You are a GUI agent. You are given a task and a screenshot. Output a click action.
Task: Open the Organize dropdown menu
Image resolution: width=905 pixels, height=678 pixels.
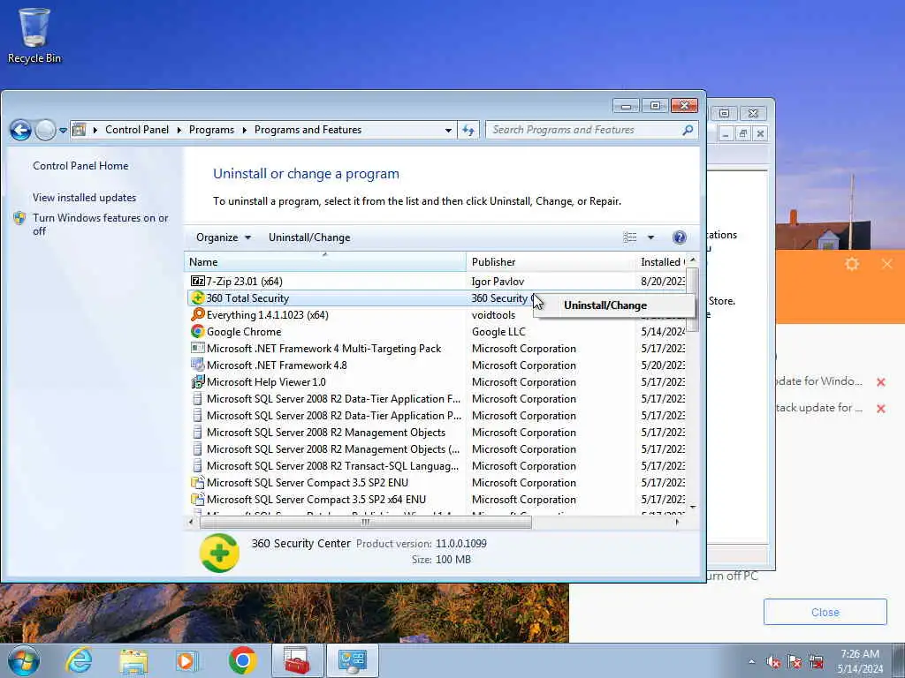[224, 237]
